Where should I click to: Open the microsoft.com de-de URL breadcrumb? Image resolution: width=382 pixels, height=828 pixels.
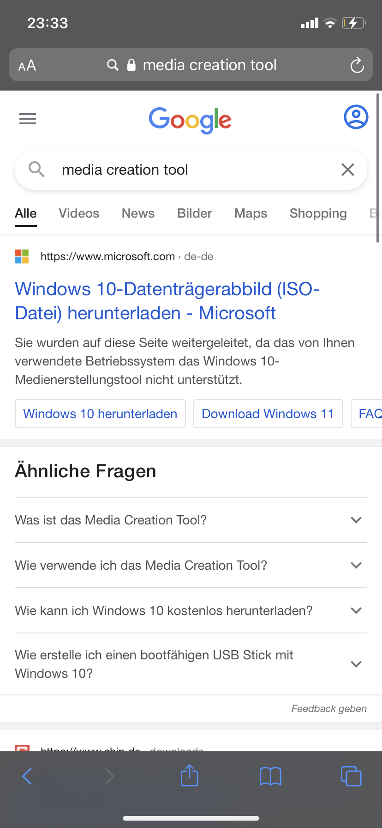[x=127, y=256]
